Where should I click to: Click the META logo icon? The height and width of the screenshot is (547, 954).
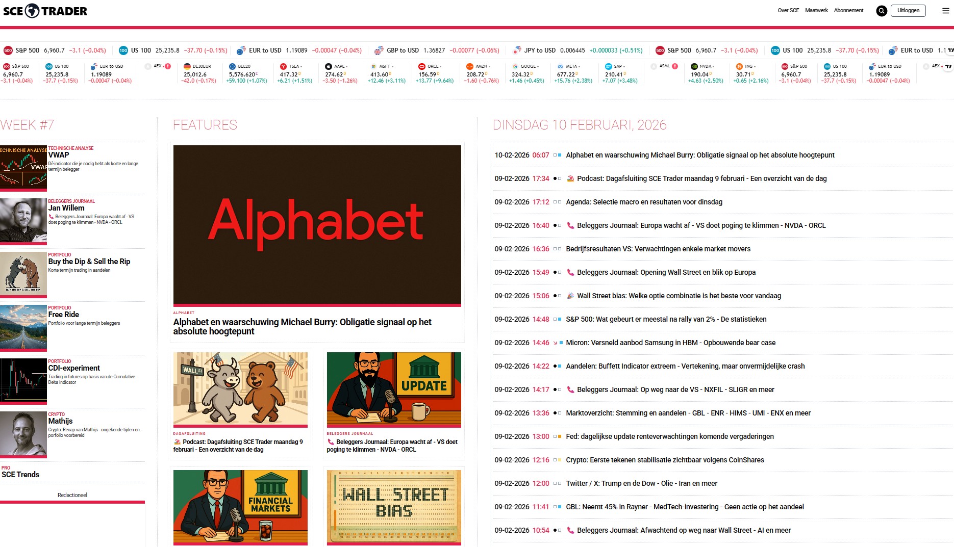pos(560,66)
